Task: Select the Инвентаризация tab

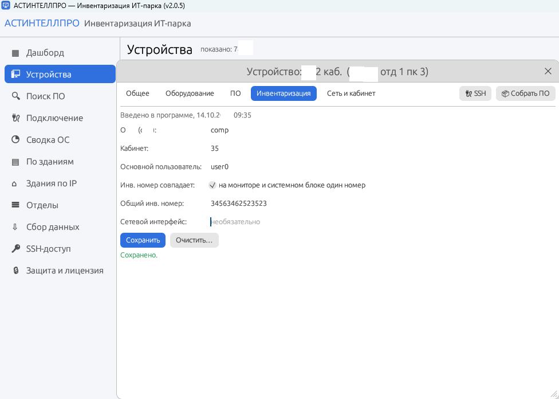Action: (284, 93)
